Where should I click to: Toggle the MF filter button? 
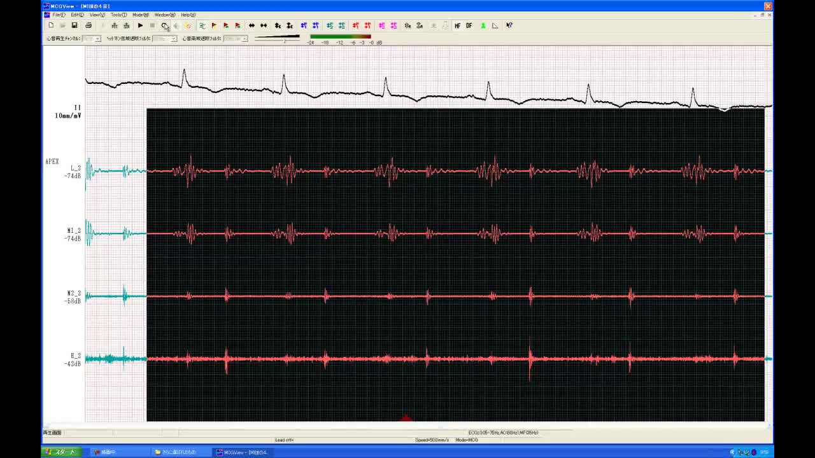(x=457, y=25)
